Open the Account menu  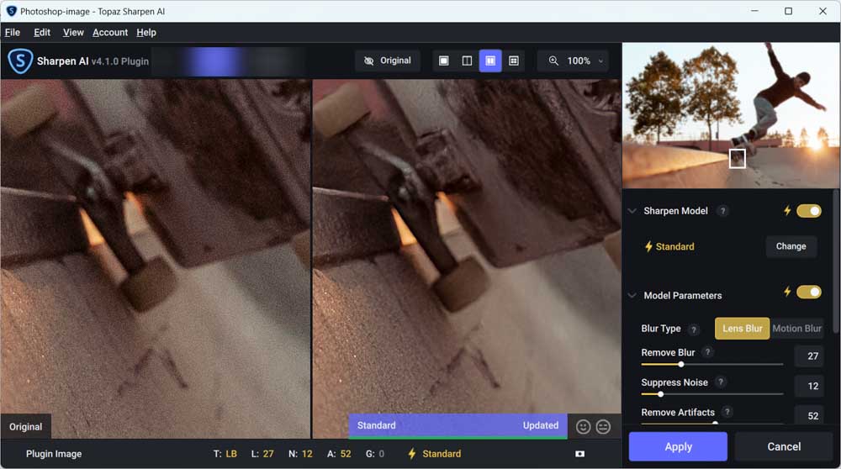[x=110, y=33]
